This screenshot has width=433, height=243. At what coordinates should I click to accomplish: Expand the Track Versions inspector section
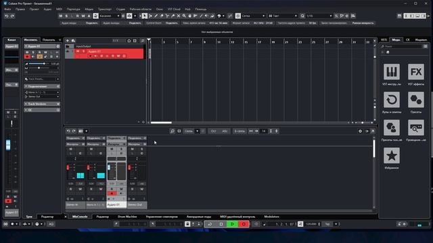[42, 104]
